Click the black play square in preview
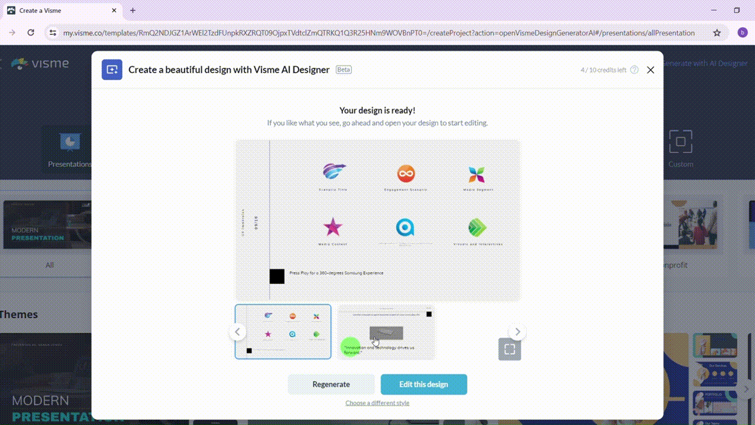Screen dimensions: 755x425 tap(277, 276)
